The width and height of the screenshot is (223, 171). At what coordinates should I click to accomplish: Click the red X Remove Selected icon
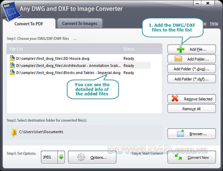[x=175, y=98]
